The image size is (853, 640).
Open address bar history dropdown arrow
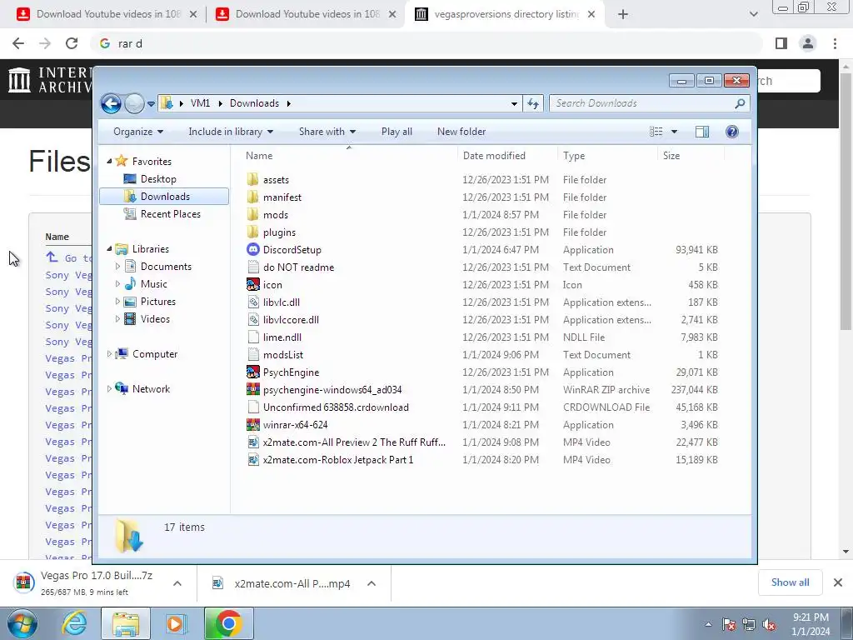pos(514,103)
